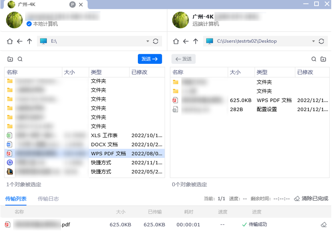Refresh the remote Desktop directory listing

(321, 41)
